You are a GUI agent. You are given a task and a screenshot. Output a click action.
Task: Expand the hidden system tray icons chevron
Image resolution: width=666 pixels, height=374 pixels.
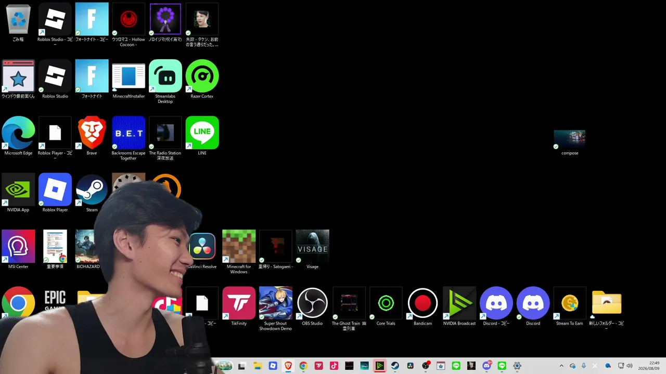[561, 366]
